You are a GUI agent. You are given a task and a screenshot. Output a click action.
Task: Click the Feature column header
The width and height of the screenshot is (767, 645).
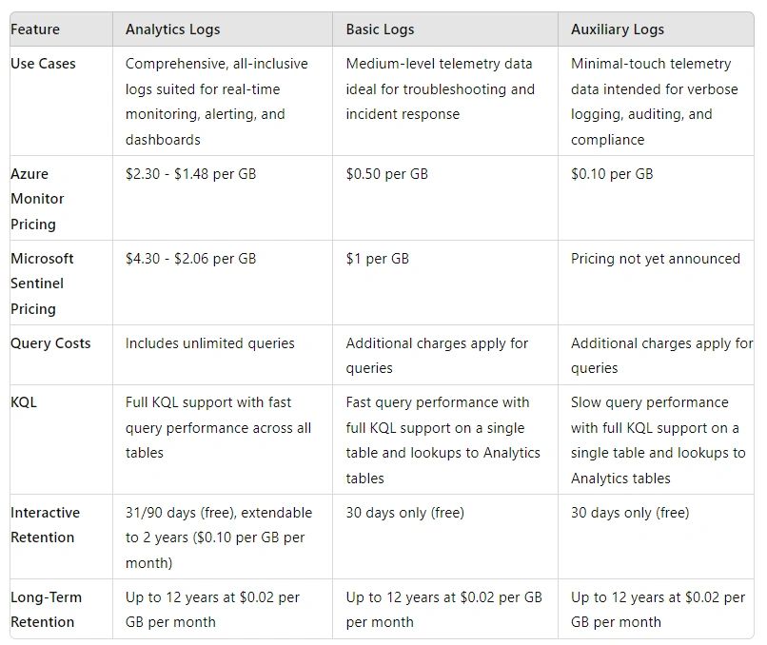pyautogui.click(x=36, y=29)
